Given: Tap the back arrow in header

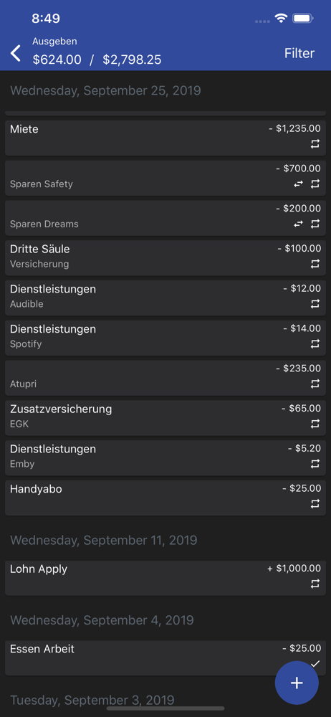Looking at the screenshot, I should [16, 53].
